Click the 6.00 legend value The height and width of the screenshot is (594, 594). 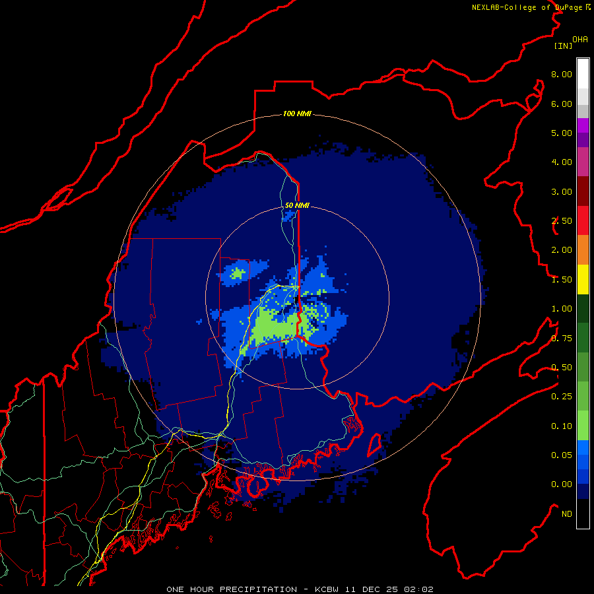(x=562, y=104)
